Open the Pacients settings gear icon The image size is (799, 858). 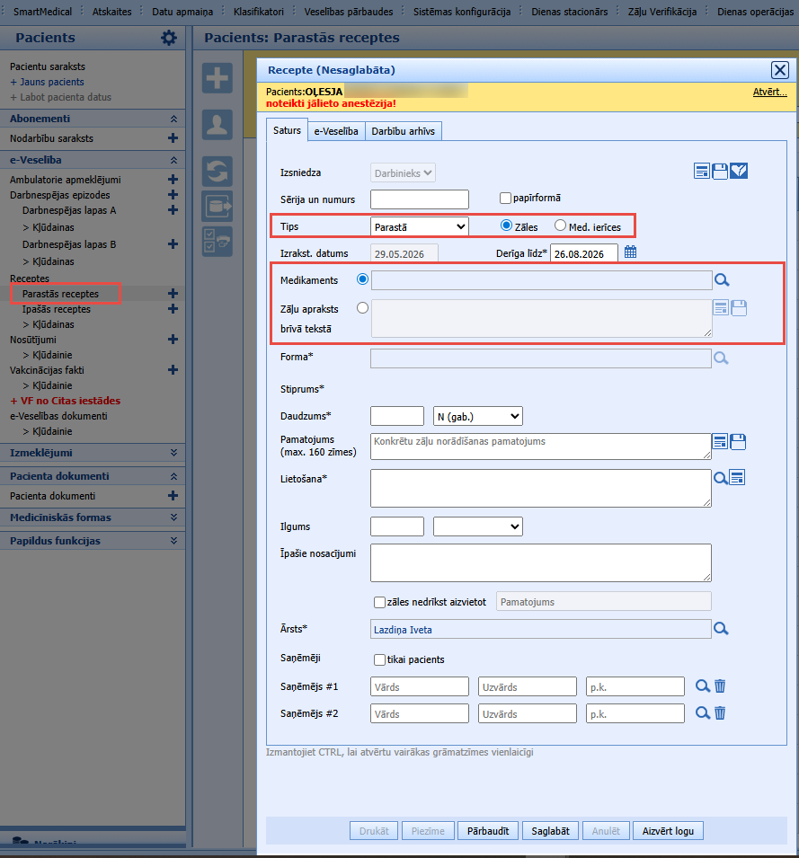(x=169, y=38)
